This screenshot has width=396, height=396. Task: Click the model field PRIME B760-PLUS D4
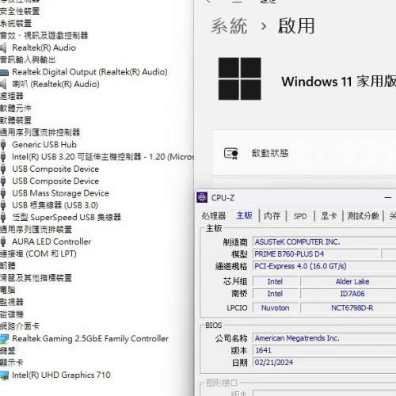(x=316, y=254)
